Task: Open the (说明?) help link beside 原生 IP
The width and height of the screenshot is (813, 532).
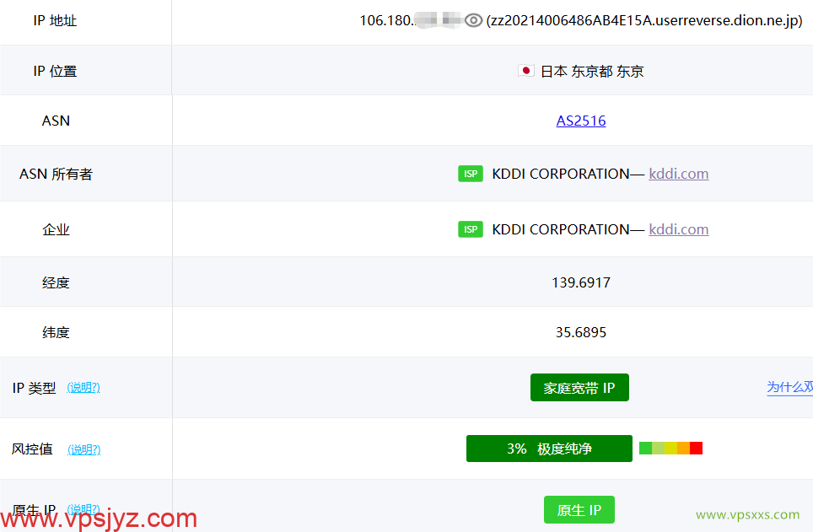Action: pyautogui.click(x=84, y=510)
